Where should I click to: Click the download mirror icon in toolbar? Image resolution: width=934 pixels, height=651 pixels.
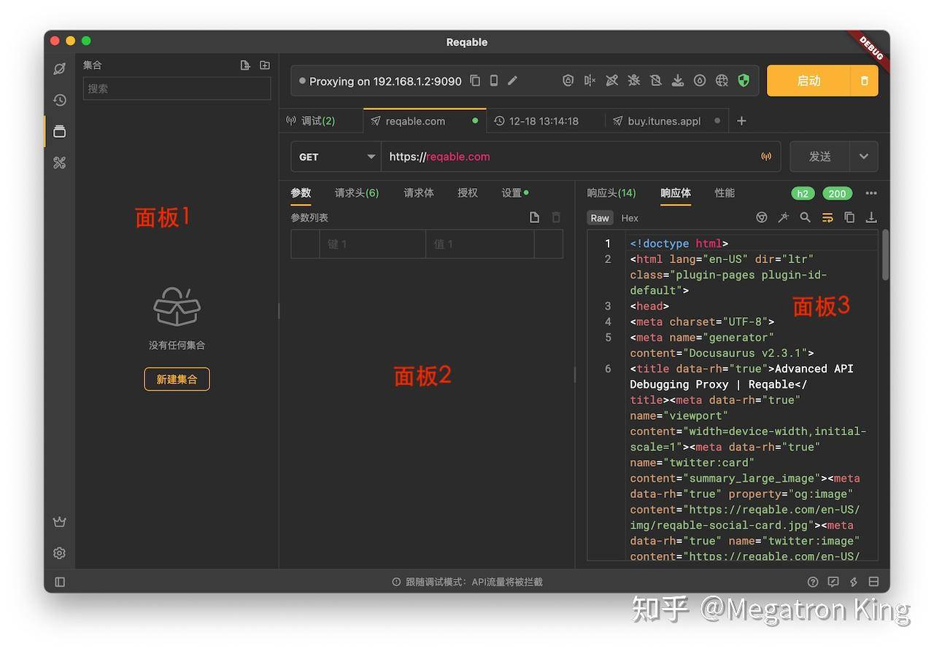pyautogui.click(x=677, y=81)
